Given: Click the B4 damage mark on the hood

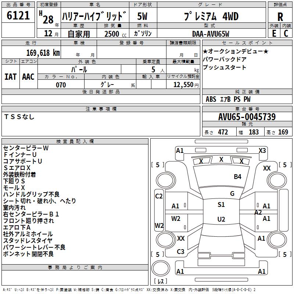Looking at the screenshot, I should click(x=237, y=177).
